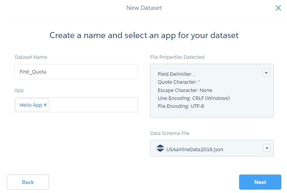287x193 pixels.
Task: Focus the Dataset Name text field
Action: tap(76, 72)
